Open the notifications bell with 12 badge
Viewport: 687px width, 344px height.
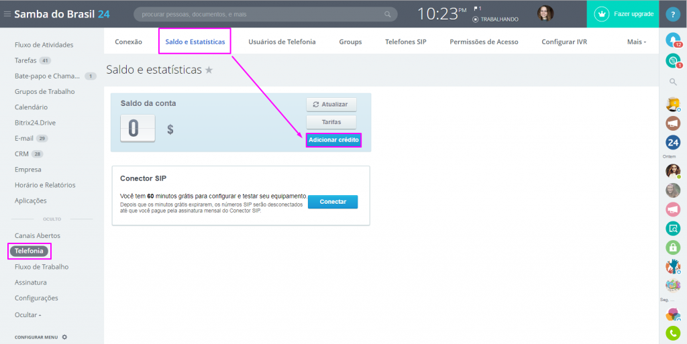click(673, 40)
